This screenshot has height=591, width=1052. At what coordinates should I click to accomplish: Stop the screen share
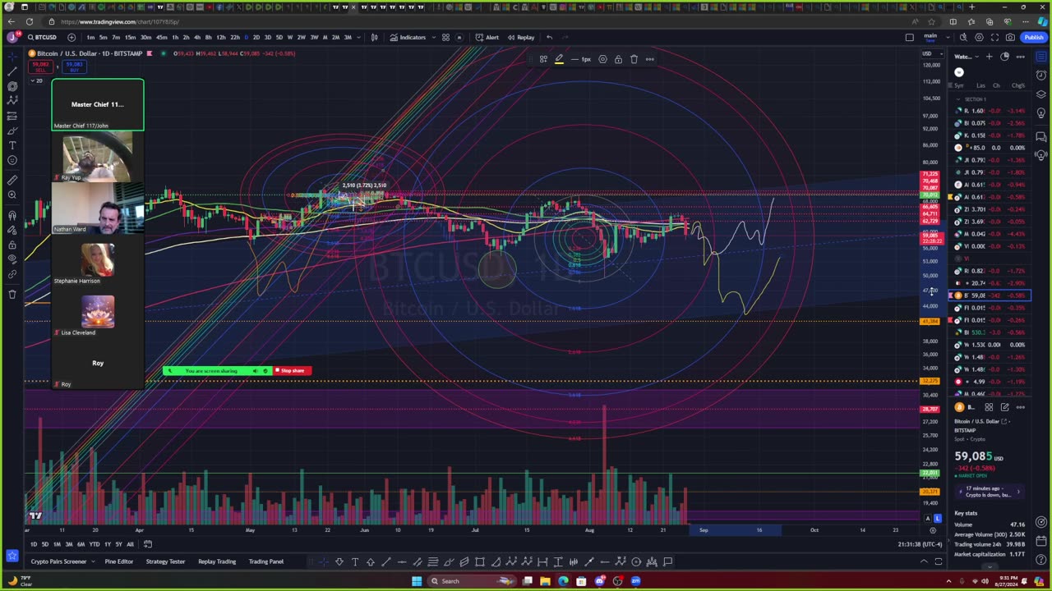coord(293,371)
